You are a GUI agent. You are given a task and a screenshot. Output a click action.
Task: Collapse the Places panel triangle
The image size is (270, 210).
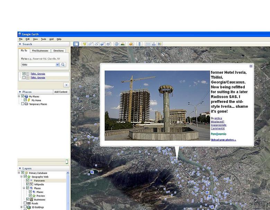pyautogui.click(x=20, y=92)
